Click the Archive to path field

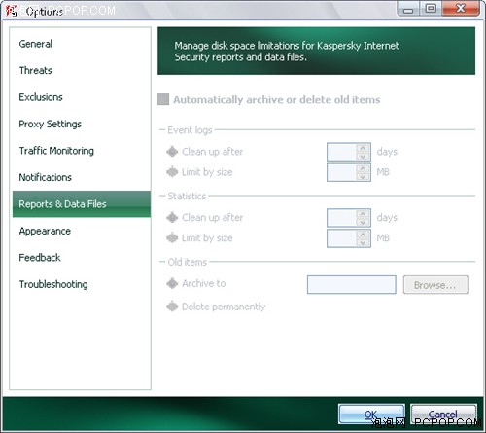pyautogui.click(x=352, y=285)
